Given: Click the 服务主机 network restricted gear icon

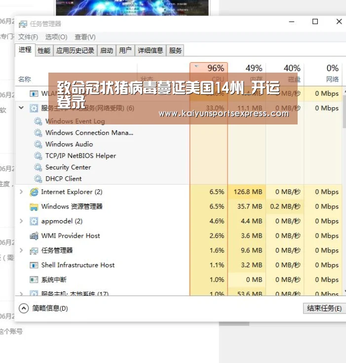Looking at the screenshot, I should click(34, 108).
